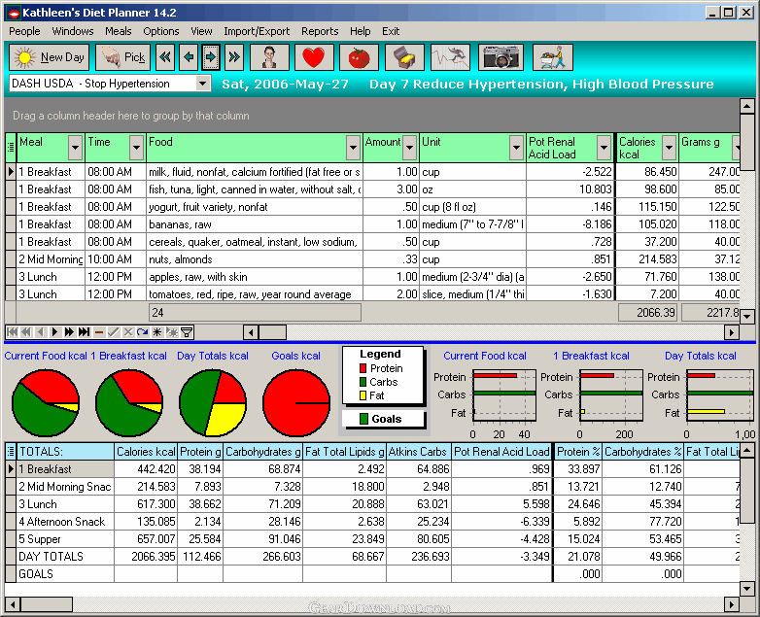Go to next day with single right arrow

[211, 57]
